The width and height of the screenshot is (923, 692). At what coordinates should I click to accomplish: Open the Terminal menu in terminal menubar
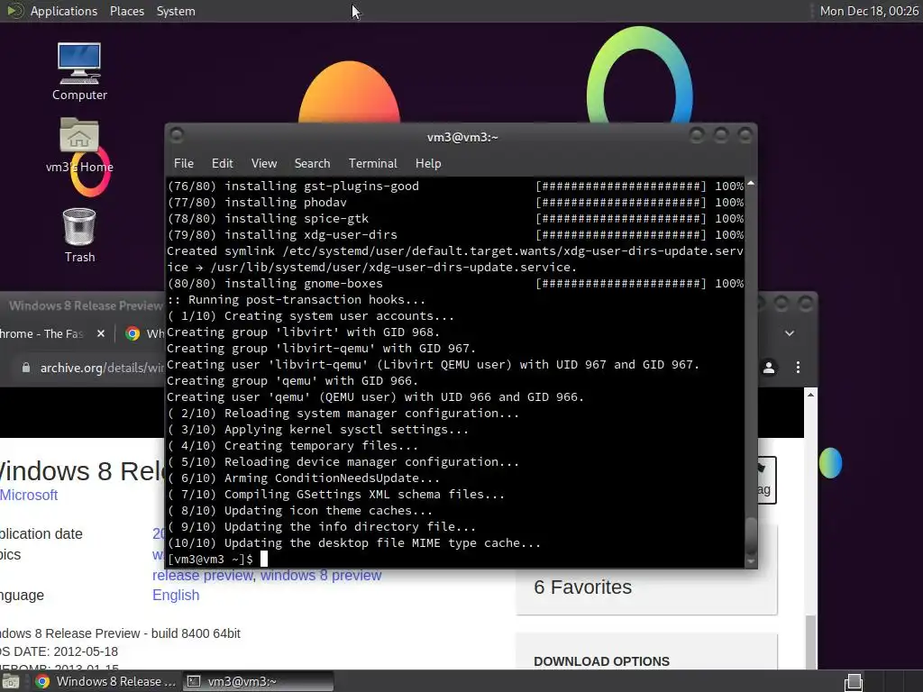point(372,164)
